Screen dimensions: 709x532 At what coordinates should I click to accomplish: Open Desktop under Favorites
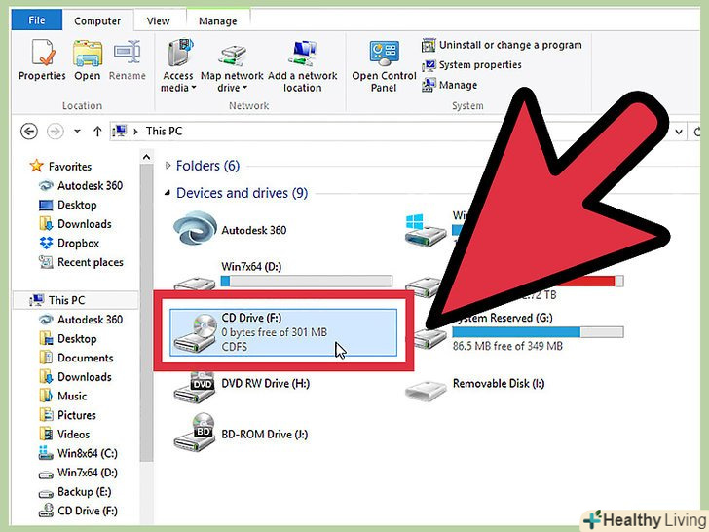point(68,205)
